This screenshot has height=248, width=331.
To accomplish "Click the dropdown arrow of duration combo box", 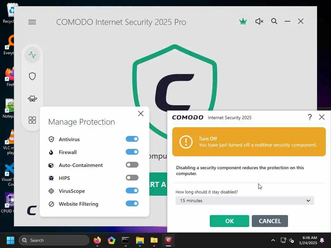I will pos(308,201).
